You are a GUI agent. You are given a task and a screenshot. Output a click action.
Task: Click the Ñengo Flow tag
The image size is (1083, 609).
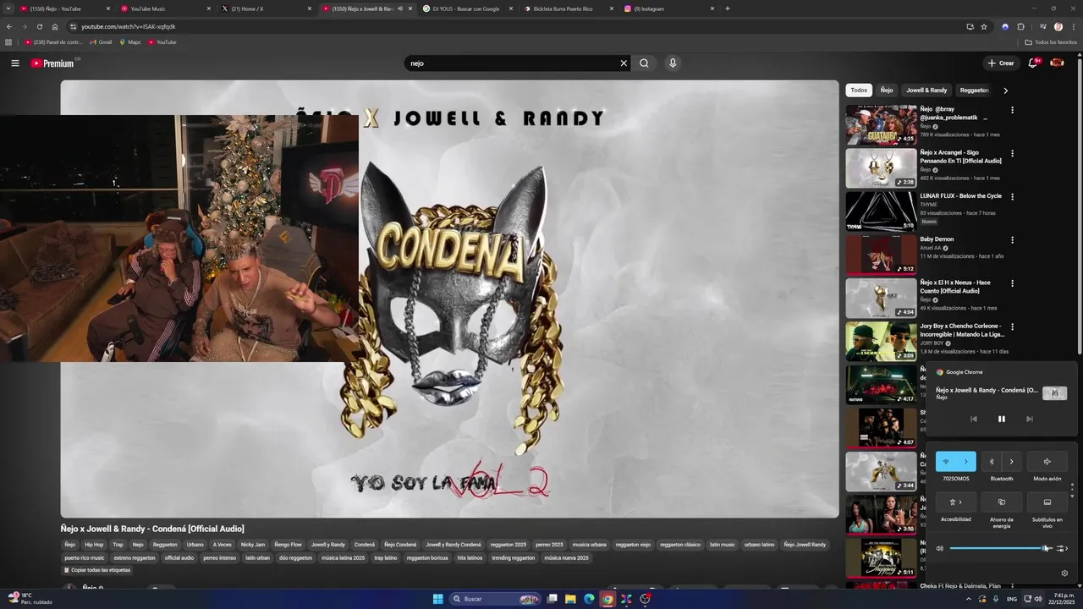point(288,545)
